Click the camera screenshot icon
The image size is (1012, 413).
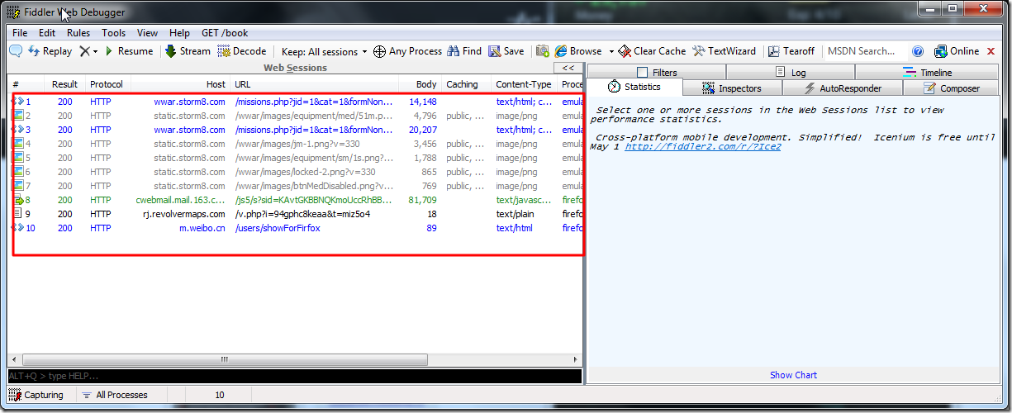tap(543, 51)
